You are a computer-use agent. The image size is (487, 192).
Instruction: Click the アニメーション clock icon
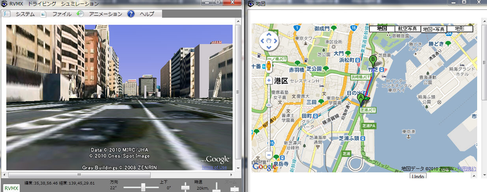80,14
